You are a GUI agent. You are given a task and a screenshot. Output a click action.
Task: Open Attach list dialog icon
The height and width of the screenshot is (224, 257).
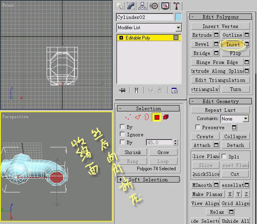216,145
